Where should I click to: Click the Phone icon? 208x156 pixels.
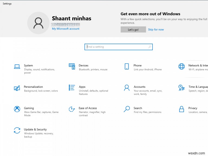(127, 66)
